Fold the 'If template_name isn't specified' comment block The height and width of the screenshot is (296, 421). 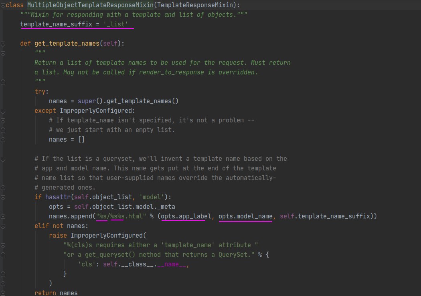pos(3,120)
